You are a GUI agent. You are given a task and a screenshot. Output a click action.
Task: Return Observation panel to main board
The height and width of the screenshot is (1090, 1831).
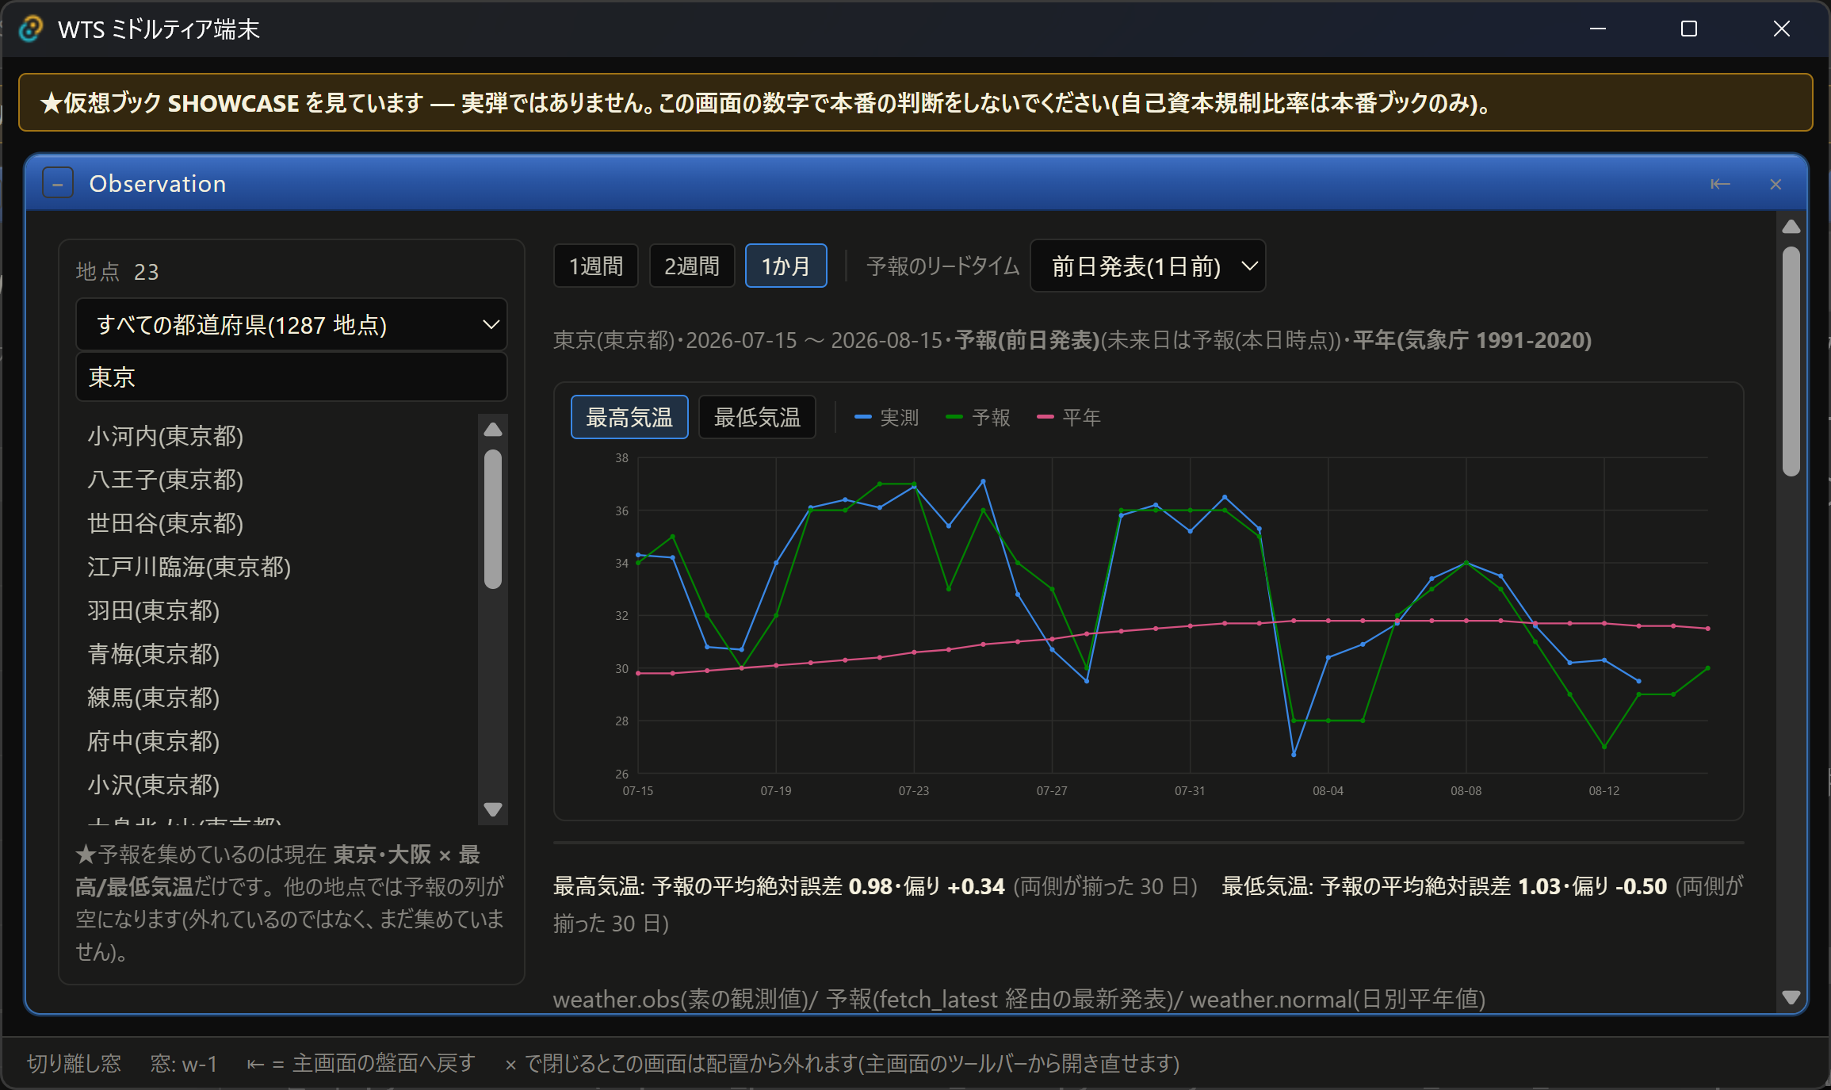1720,184
